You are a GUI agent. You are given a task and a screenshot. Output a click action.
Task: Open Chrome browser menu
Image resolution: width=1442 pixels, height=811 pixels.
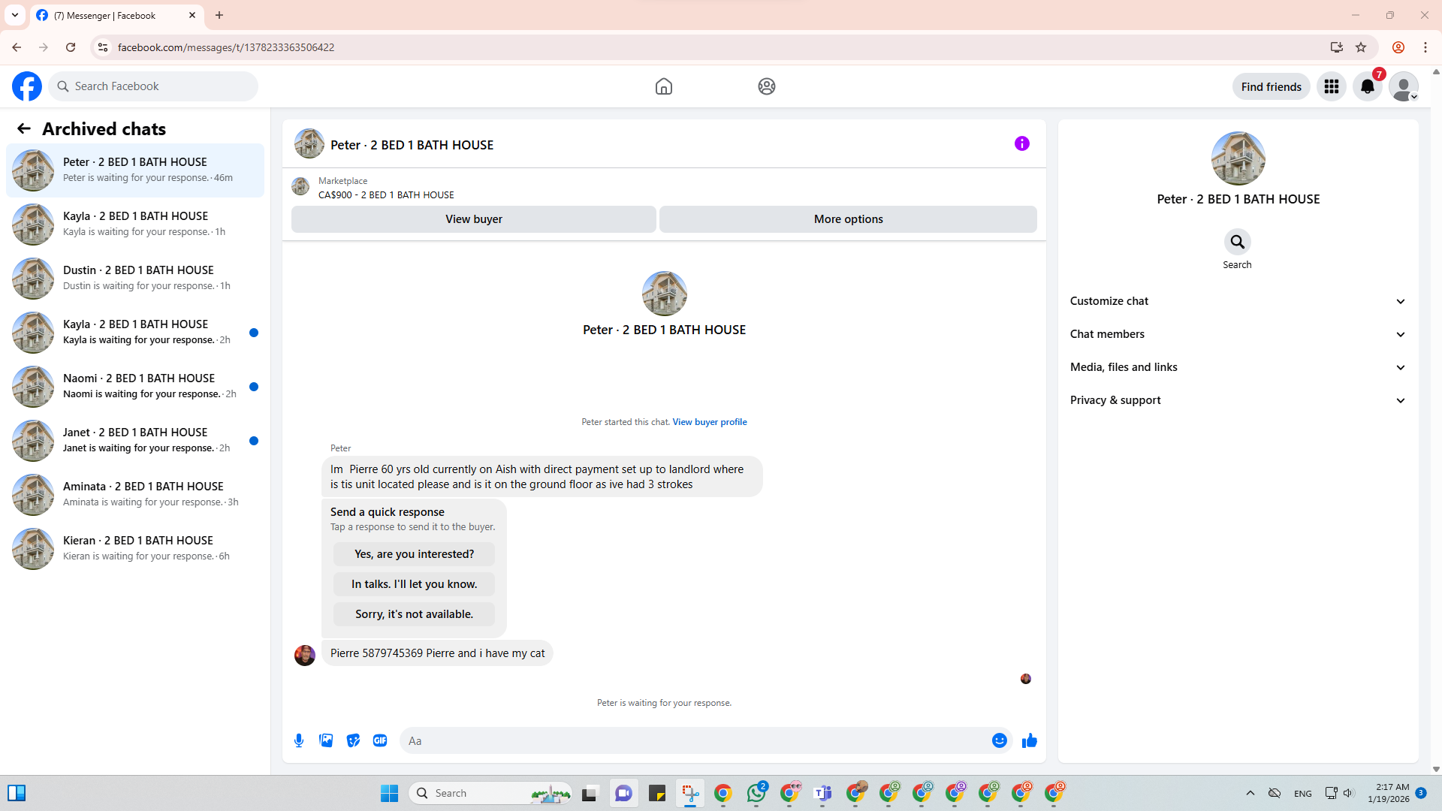[x=1425, y=47]
